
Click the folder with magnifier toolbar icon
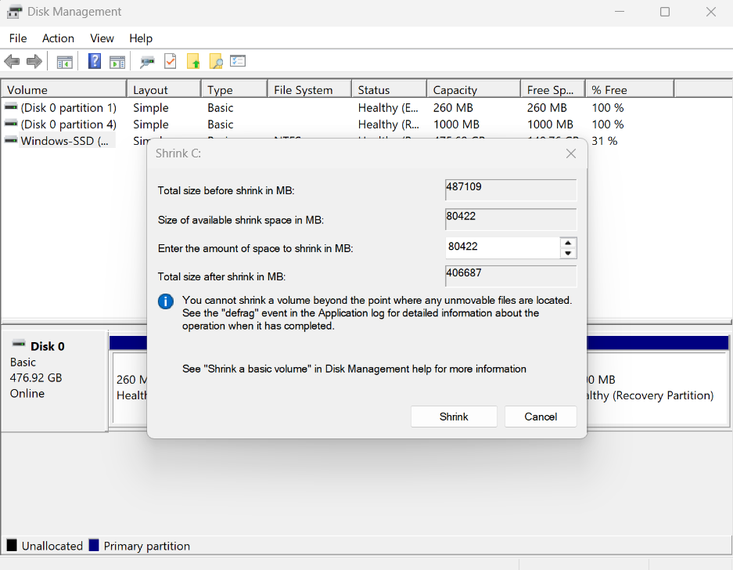coord(216,61)
